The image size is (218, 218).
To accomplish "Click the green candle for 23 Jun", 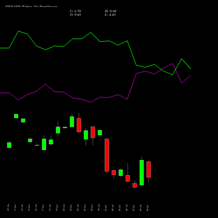I will pyautogui.click(x=72, y=122).
